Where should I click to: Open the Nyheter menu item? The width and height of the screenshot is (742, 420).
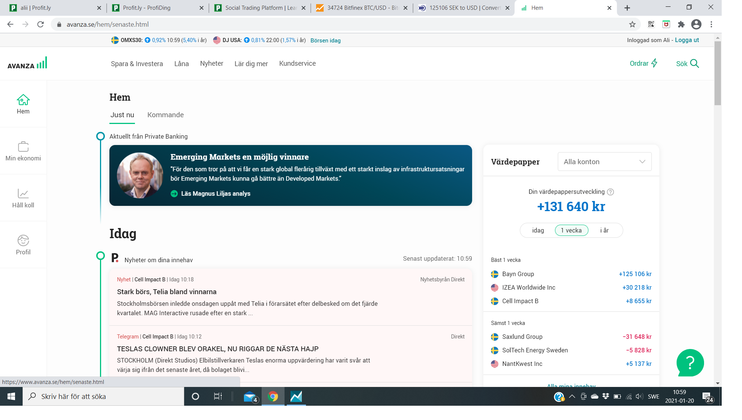coord(212,63)
